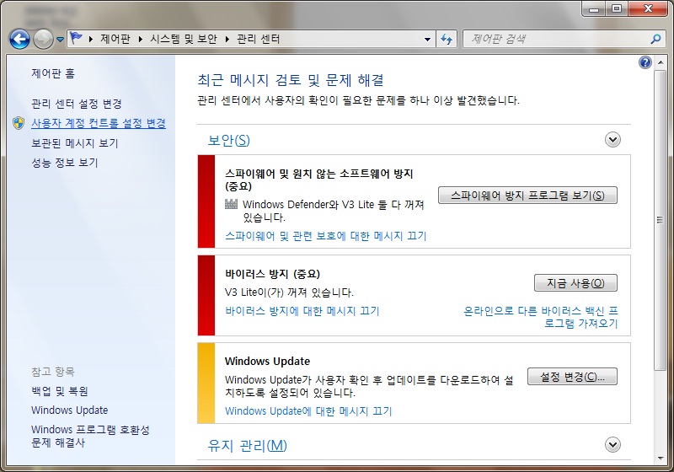Image resolution: width=674 pixels, height=472 pixels.
Task: Click the Windows Update card heading
Action: pyautogui.click(x=267, y=361)
